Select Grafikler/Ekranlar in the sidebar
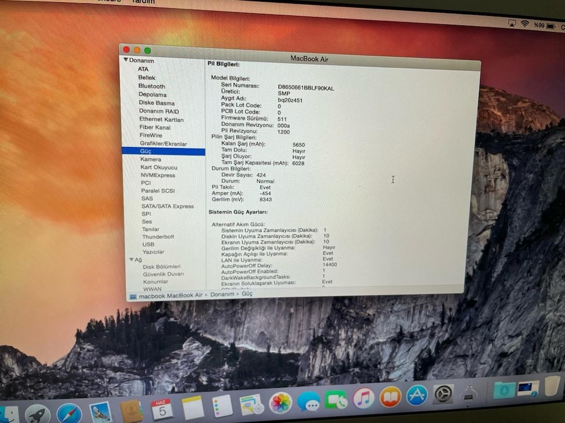 coord(163,144)
